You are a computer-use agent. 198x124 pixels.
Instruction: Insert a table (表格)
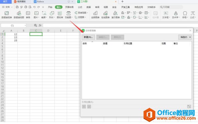[28, 15]
